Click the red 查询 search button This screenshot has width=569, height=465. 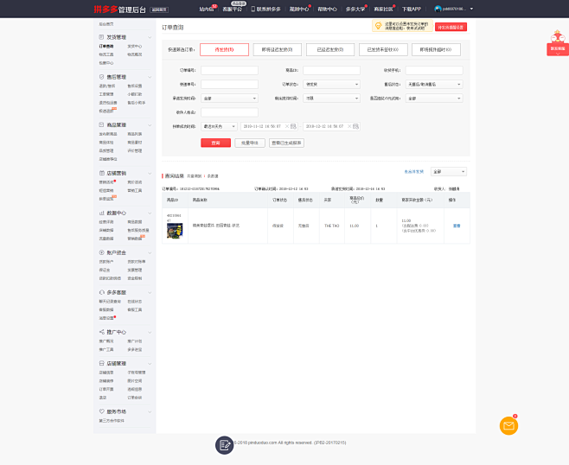[x=215, y=143]
